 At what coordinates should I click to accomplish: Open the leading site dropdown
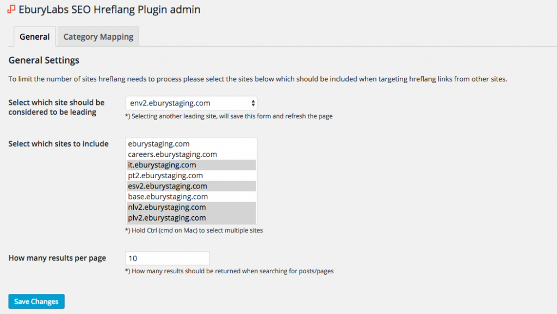191,103
